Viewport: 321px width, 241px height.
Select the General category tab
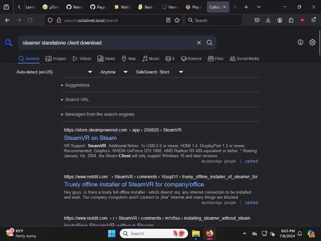29,59
